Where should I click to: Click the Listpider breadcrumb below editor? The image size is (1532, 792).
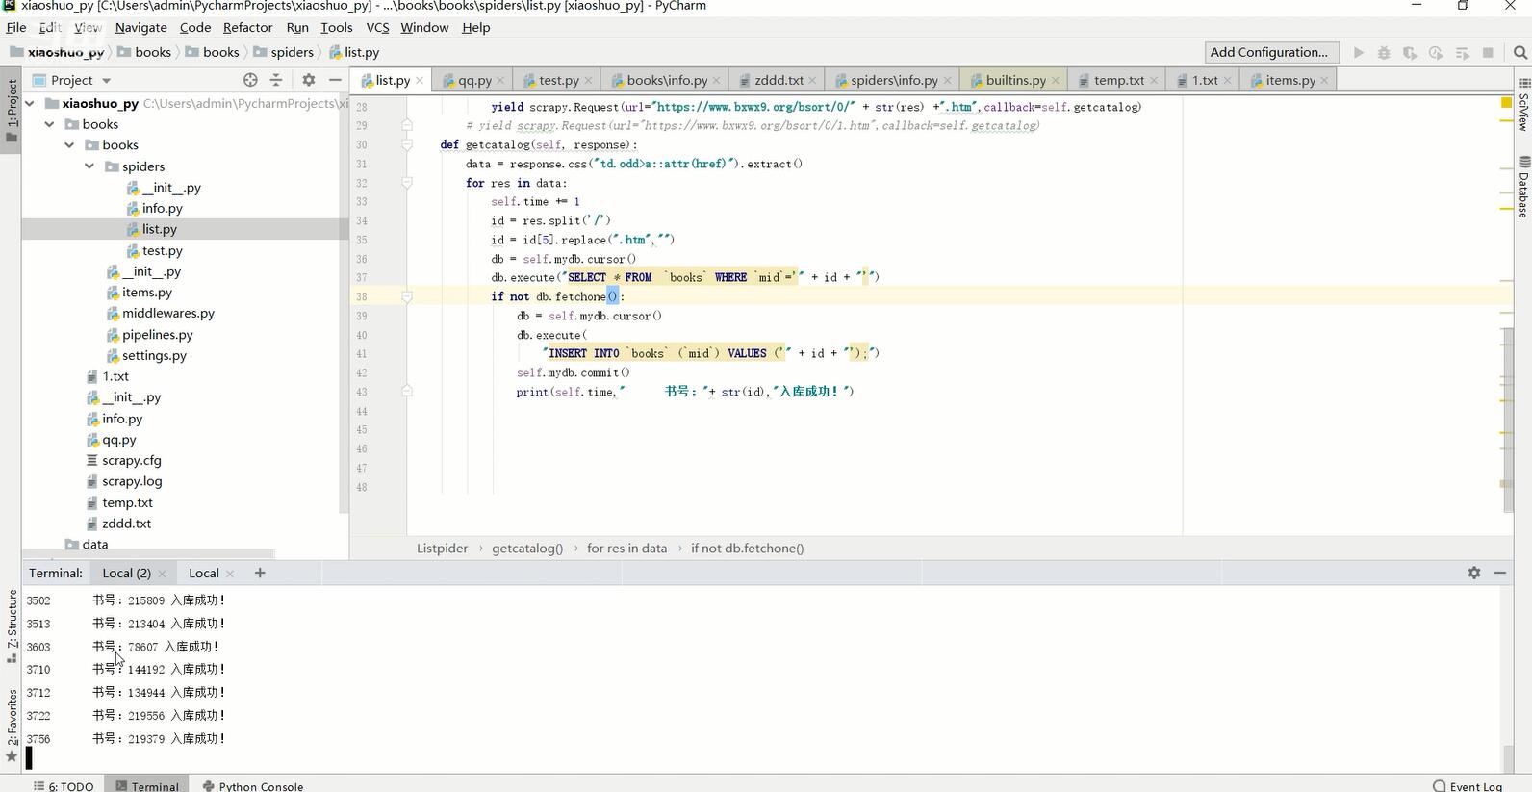(442, 549)
